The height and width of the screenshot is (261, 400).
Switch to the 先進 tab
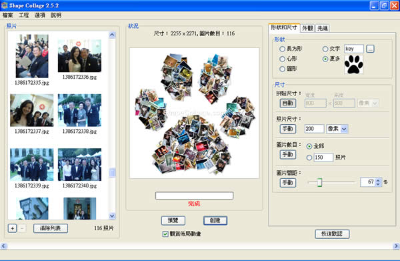pos(323,28)
